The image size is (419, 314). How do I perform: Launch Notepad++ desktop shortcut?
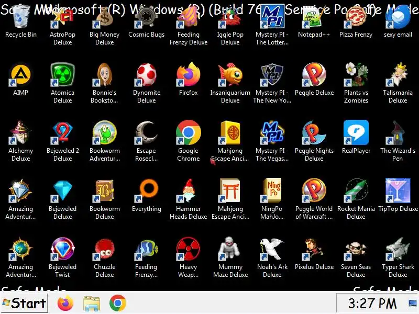314,17
